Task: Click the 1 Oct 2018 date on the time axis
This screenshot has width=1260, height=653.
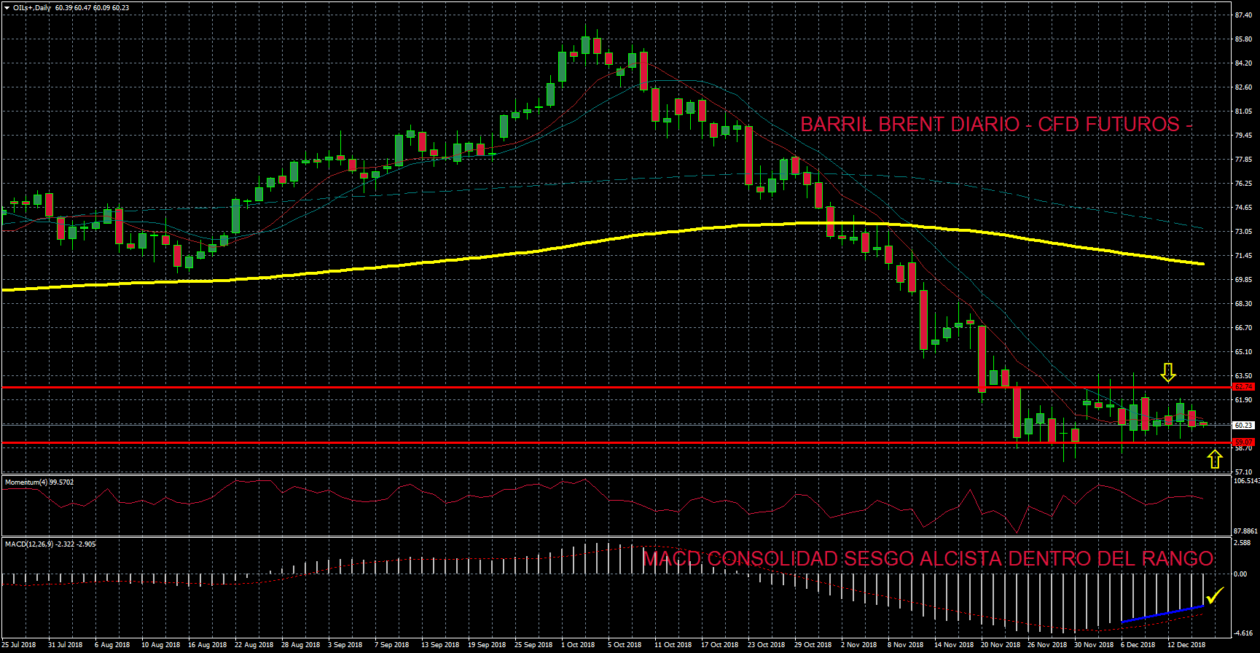Action: click(x=578, y=645)
